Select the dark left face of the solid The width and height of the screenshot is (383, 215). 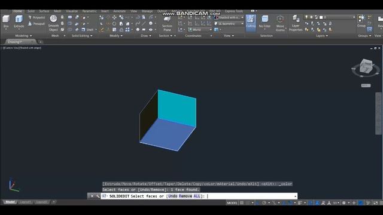[x=148, y=116]
